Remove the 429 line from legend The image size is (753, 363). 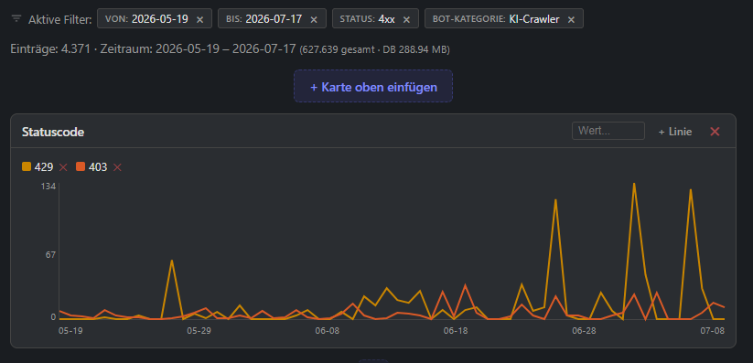pos(63,167)
